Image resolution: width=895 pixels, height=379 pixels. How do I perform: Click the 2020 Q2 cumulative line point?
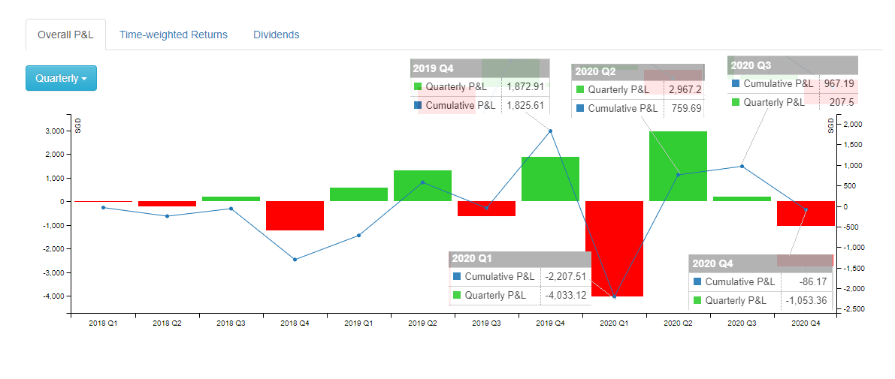[678, 174]
